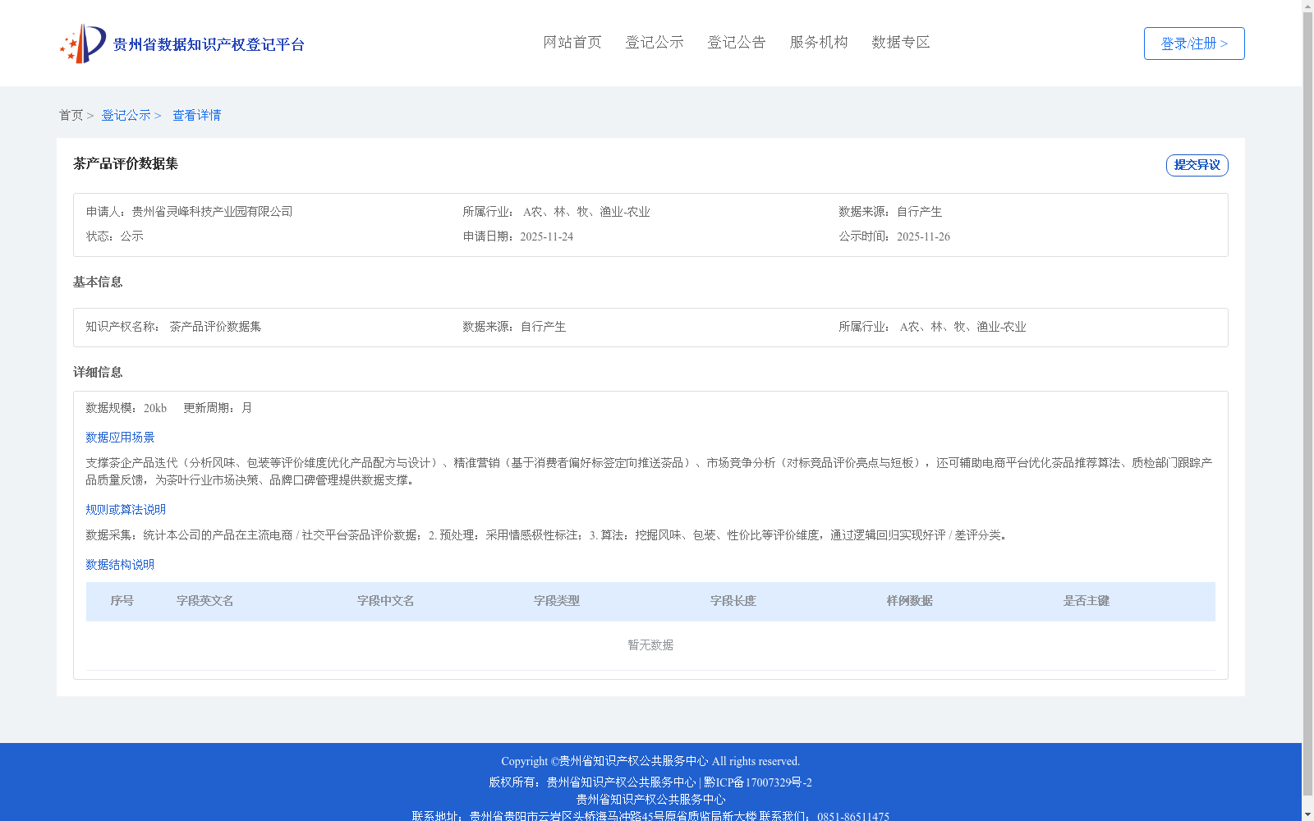Click the application date 2025-11-24
Image resolution: width=1314 pixels, height=821 pixels.
pos(546,236)
